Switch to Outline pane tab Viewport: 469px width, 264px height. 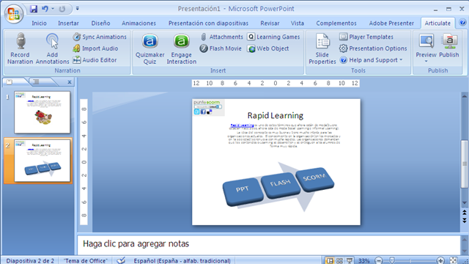(x=36, y=81)
